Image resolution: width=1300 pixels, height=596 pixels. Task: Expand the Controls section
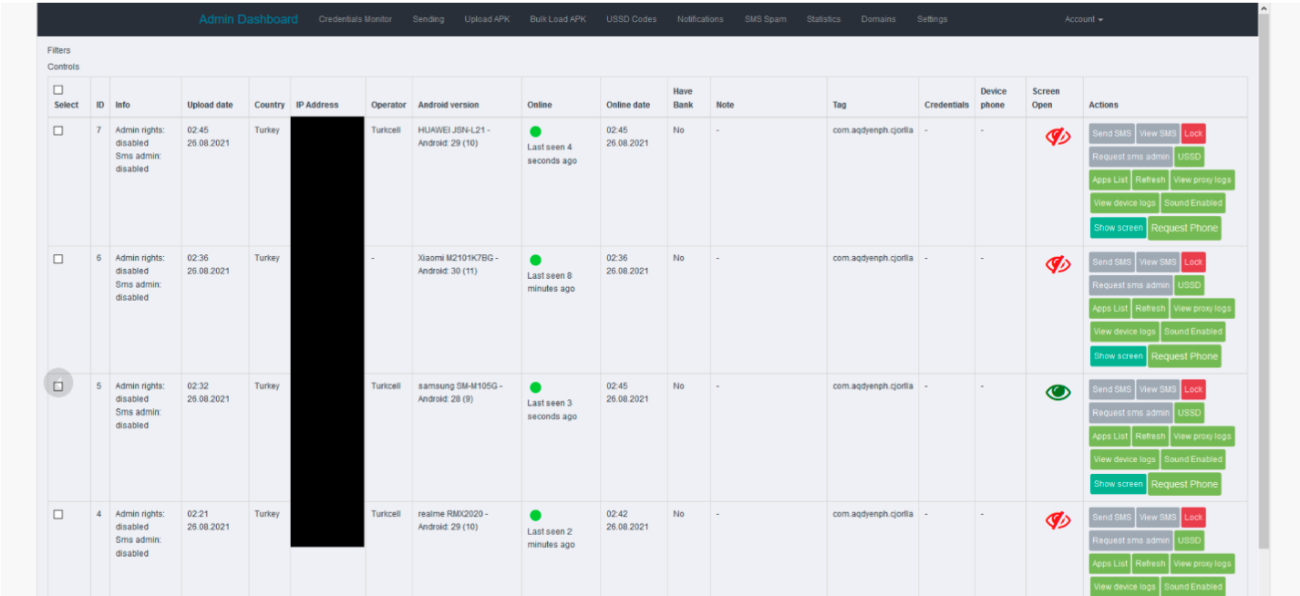click(x=63, y=67)
